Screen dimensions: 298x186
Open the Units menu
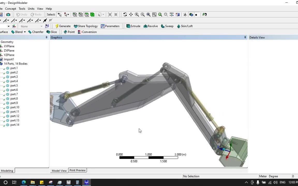coord(31,9)
